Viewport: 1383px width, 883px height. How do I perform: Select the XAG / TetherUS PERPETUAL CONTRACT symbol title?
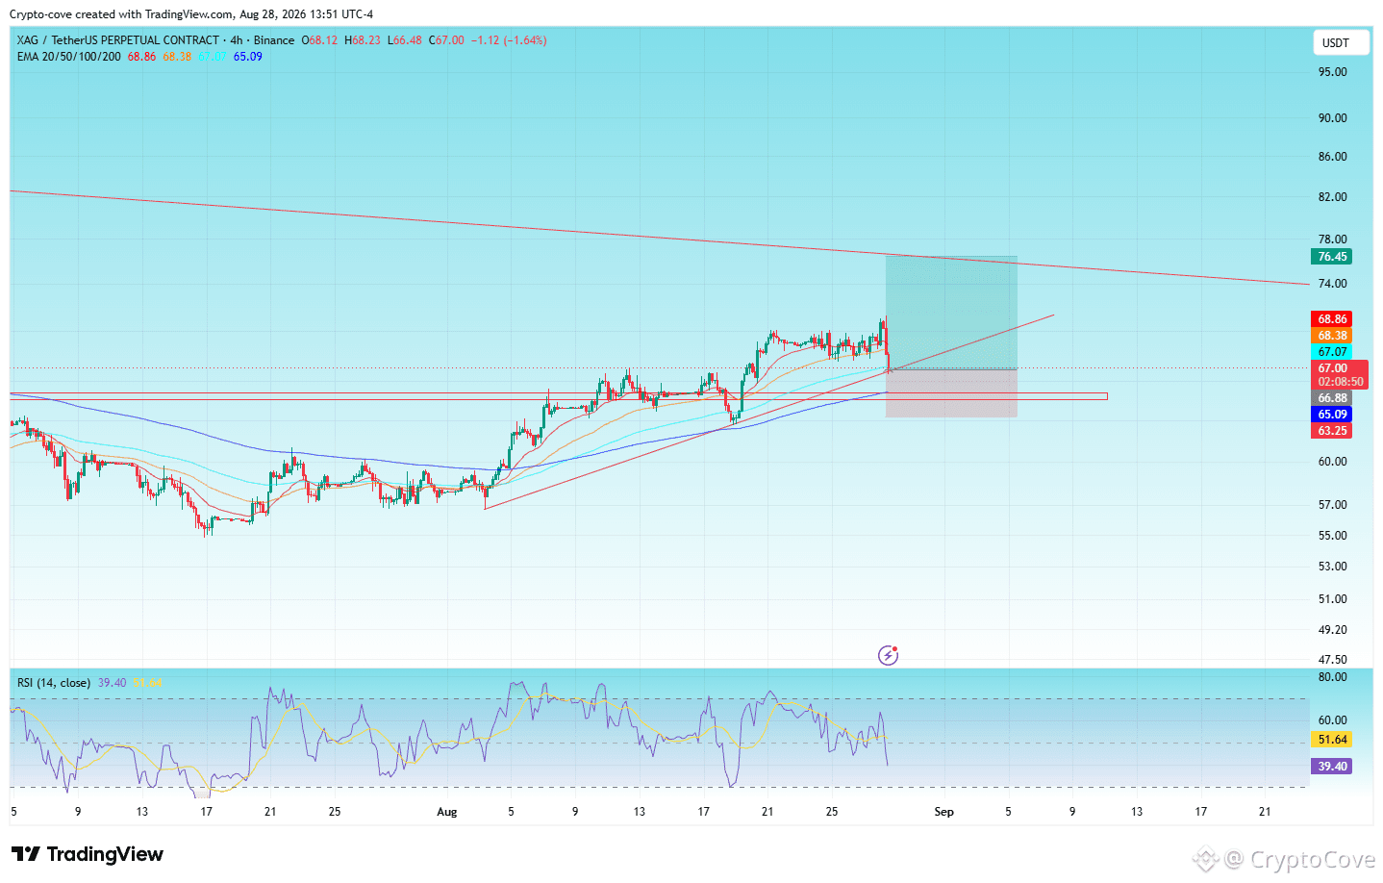[x=118, y=40]
